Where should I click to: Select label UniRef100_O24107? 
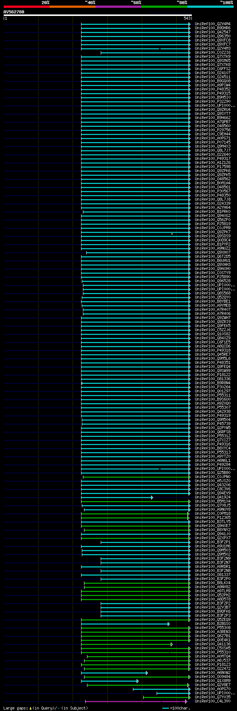(x=213, y=73)
